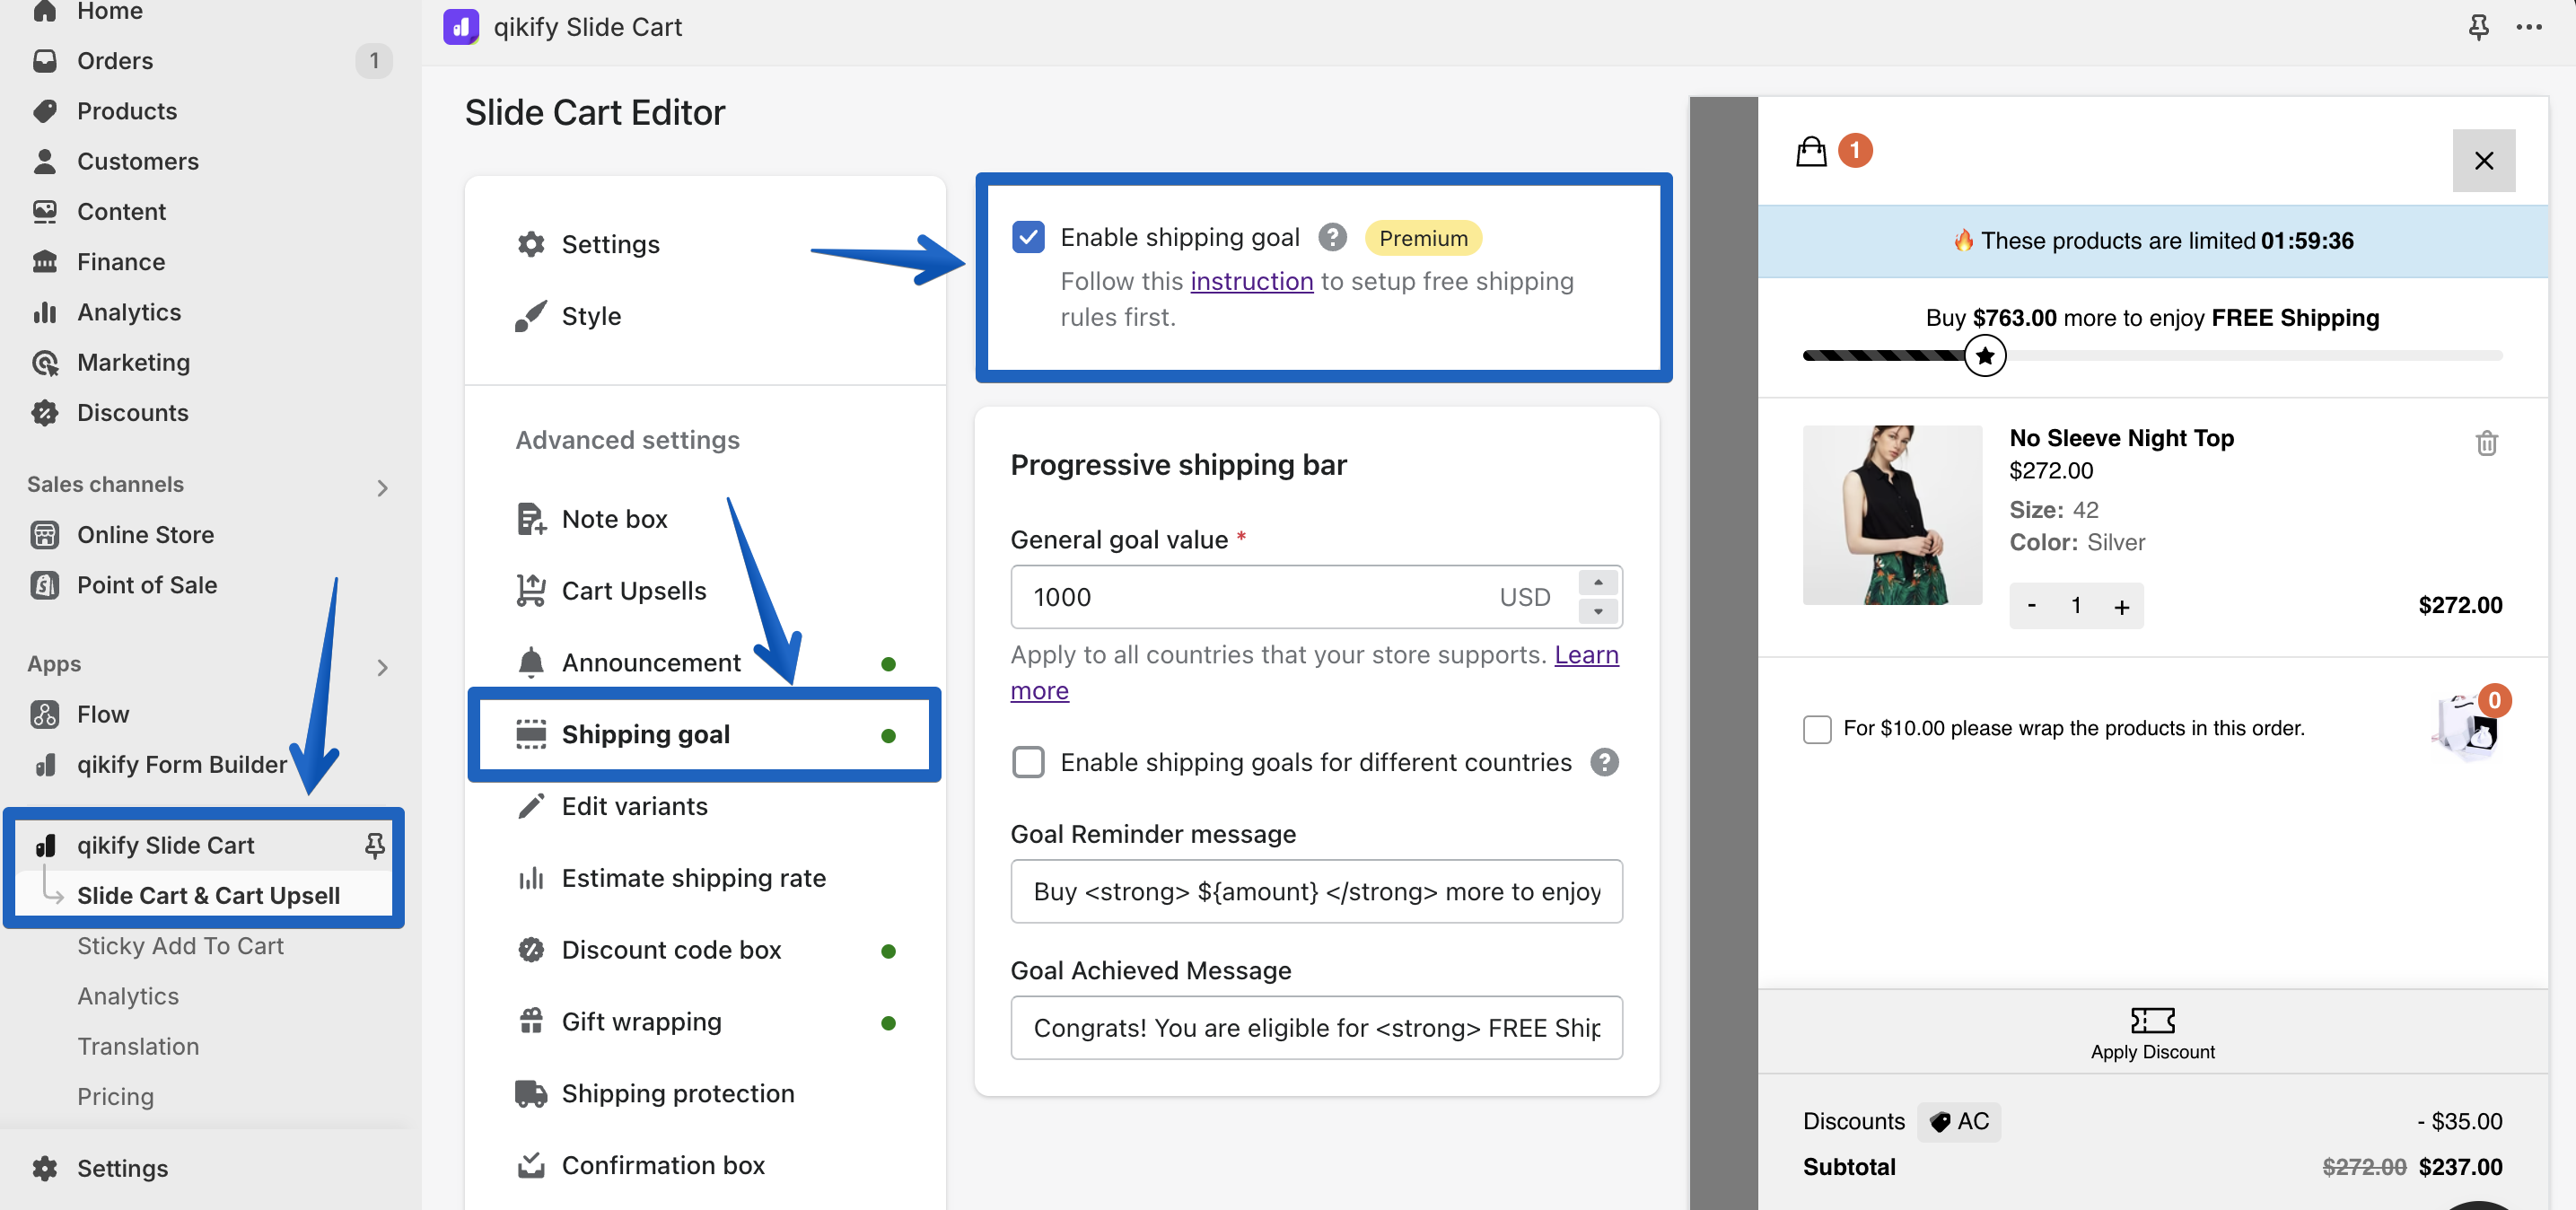
Task: Click Apply Discount button
Action: (2152, 1034)
